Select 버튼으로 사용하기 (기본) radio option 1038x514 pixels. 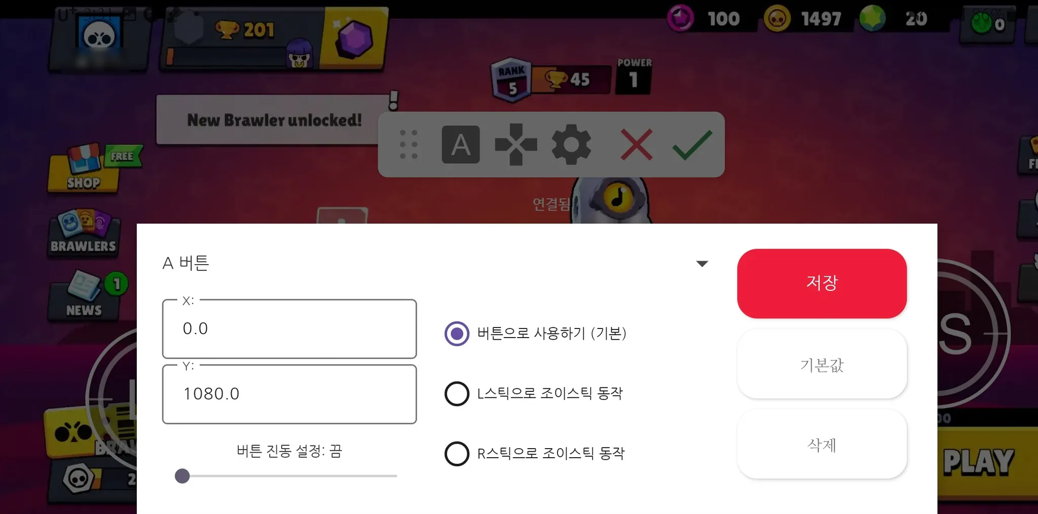[x=536, y=334]
